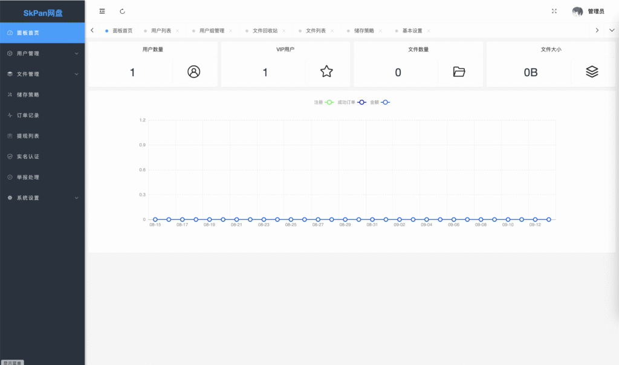The height and width of the screenshot is (365, 619).
Task: Click the folder icon in 文件数量 card
Action: pos(459,72)
